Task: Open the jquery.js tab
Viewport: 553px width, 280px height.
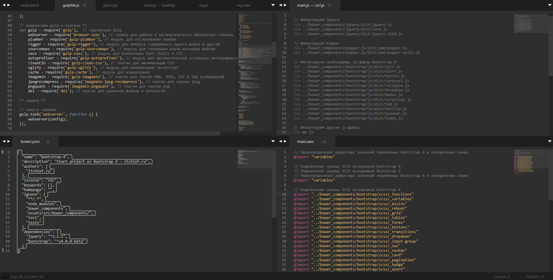Action: tap(111, 5)
